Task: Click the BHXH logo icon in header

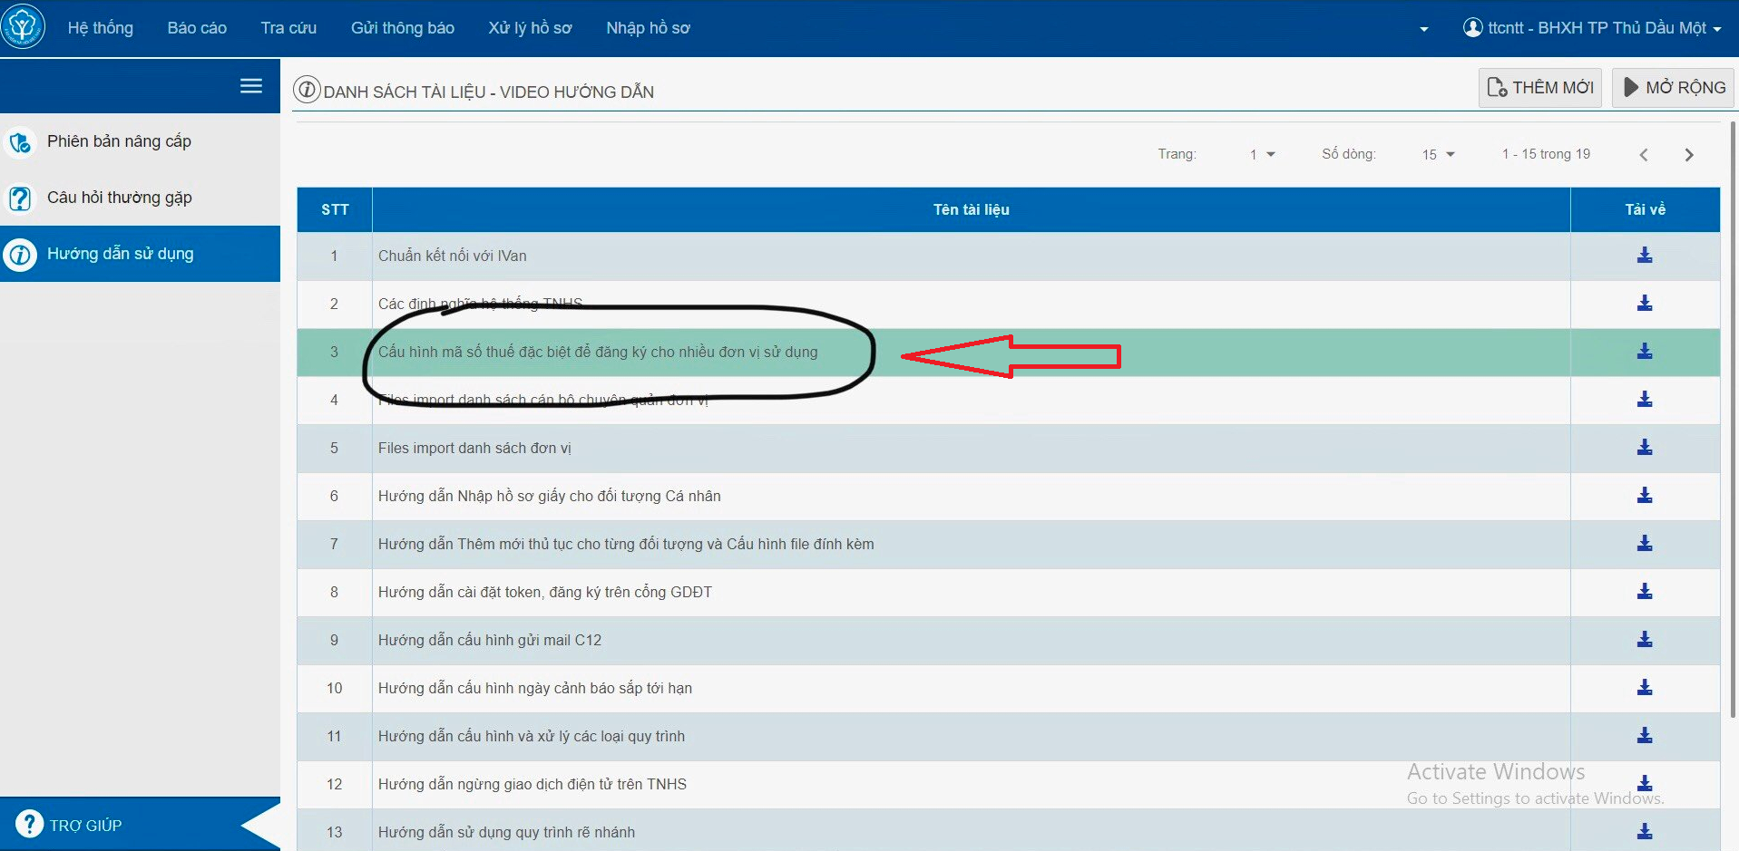Action: coord(23,27)
